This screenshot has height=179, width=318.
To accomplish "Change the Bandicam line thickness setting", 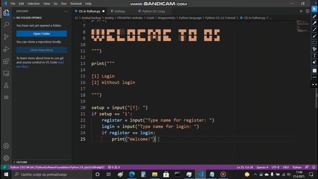I will tap(315, 77).
